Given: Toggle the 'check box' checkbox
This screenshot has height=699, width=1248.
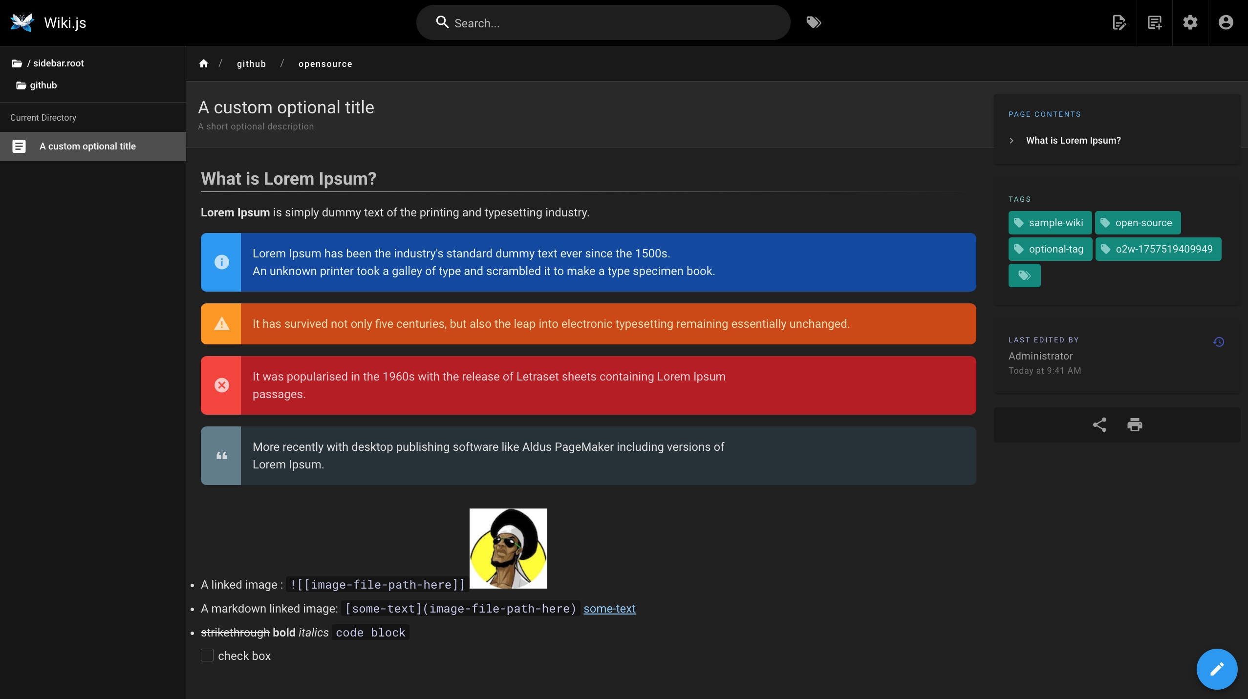Looking at the screenshot, I should coord(207,656).
